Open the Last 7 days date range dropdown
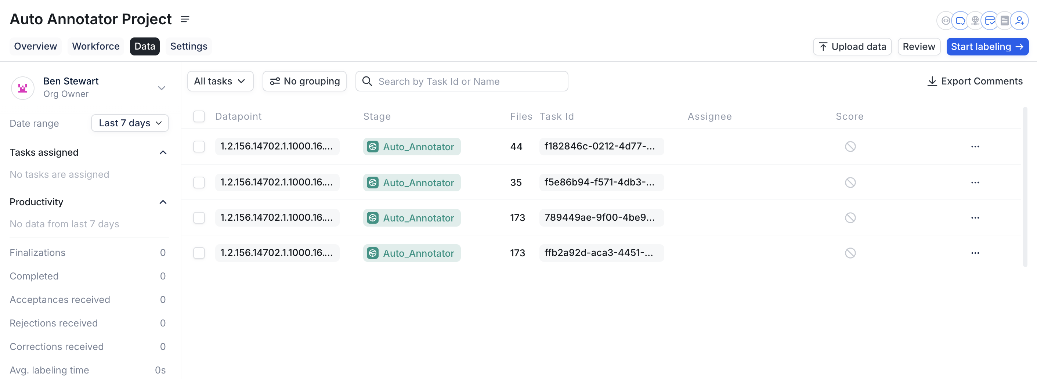The width and height of the screenshot is (1037, 379). tap(130, 123)
